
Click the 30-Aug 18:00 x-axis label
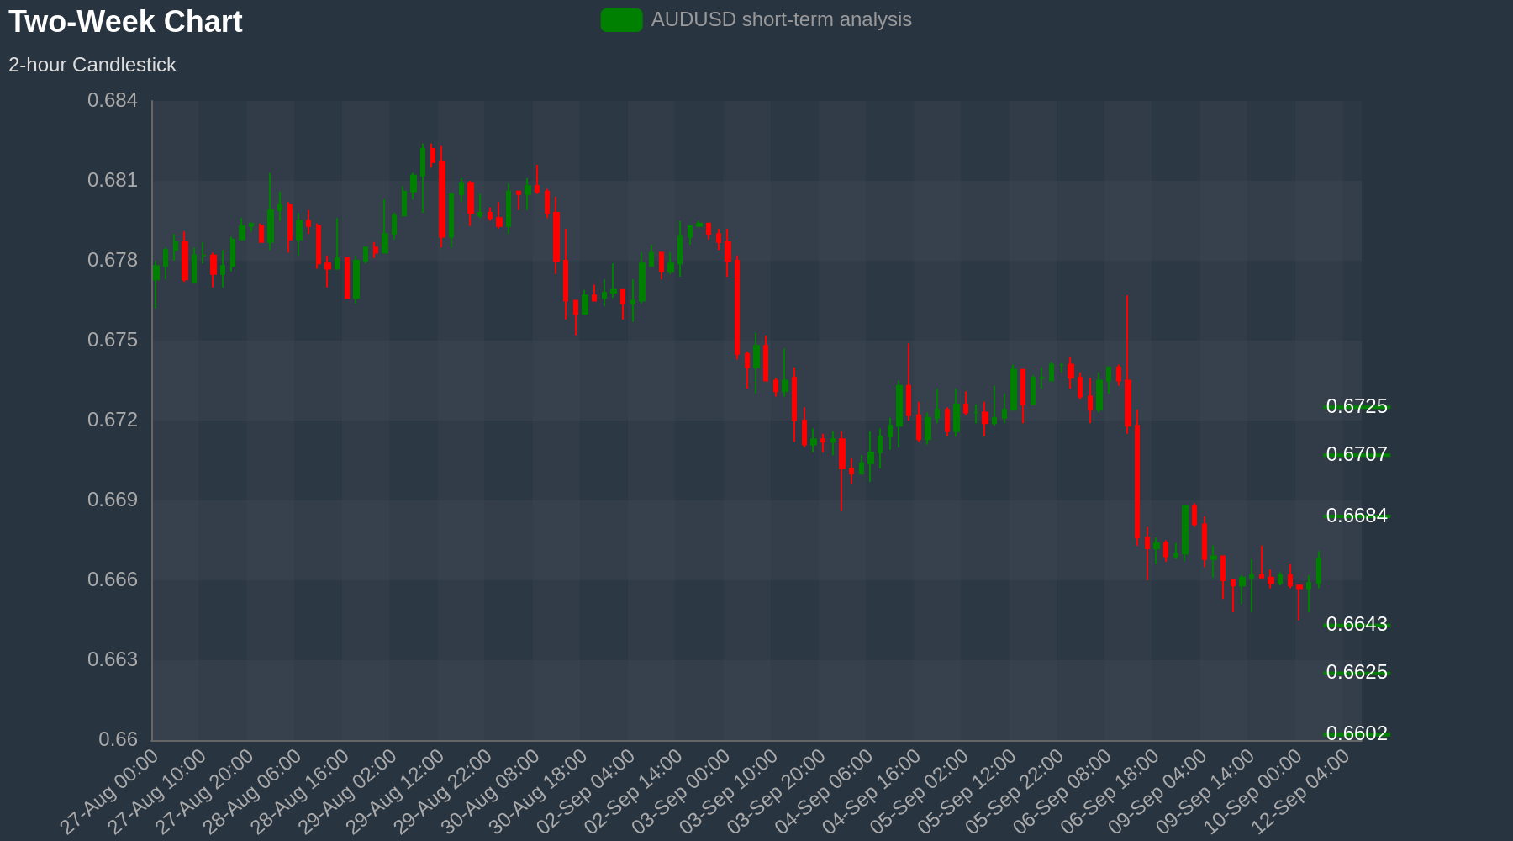pos(539,791)
